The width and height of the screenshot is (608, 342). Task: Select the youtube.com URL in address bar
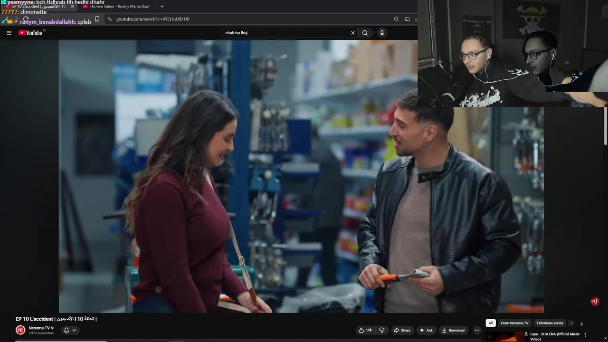tap(153, 19)
